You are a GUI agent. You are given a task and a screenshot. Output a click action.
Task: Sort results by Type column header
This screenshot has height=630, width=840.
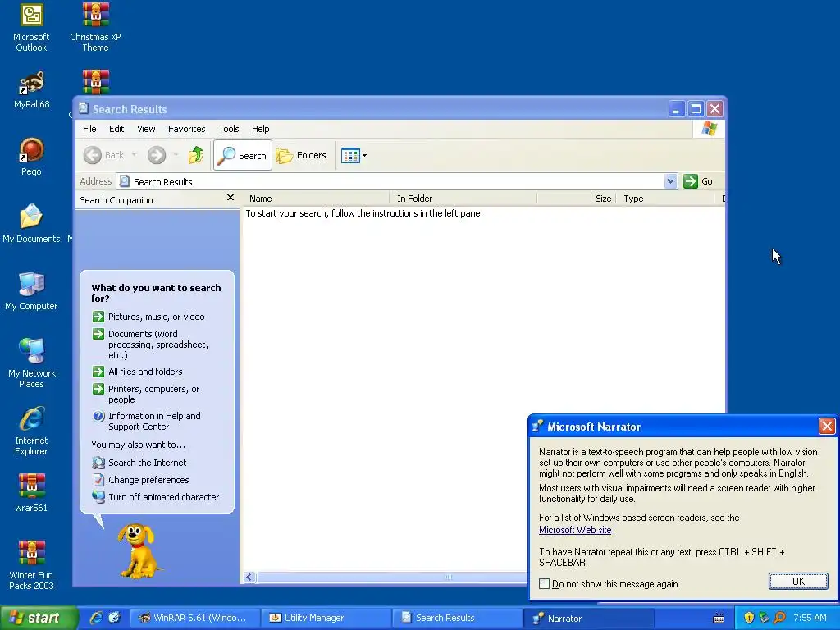click(x=666, y=199)
